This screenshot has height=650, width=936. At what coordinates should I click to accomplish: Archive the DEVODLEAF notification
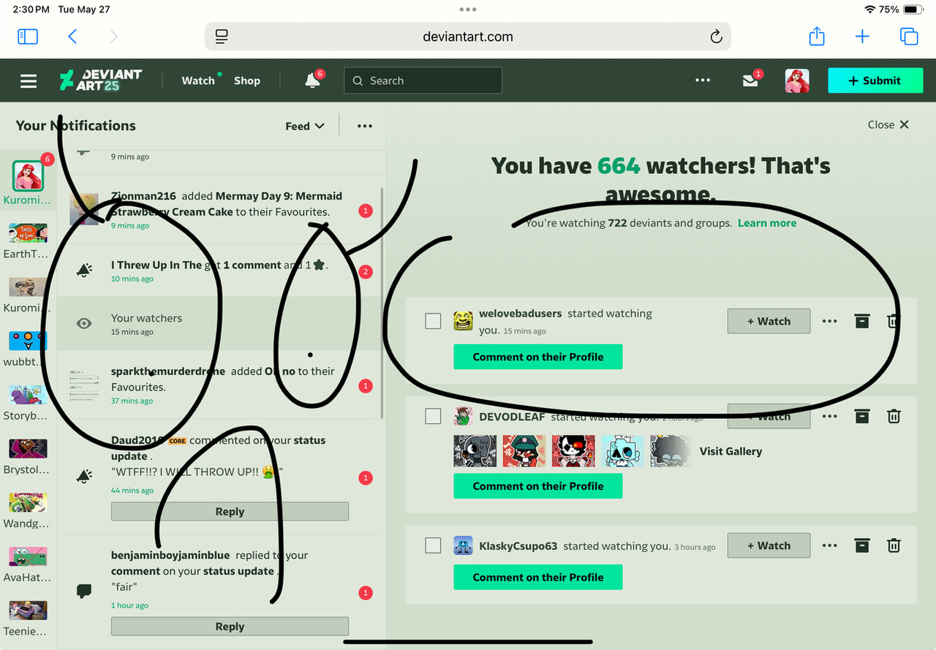(862, 417)
